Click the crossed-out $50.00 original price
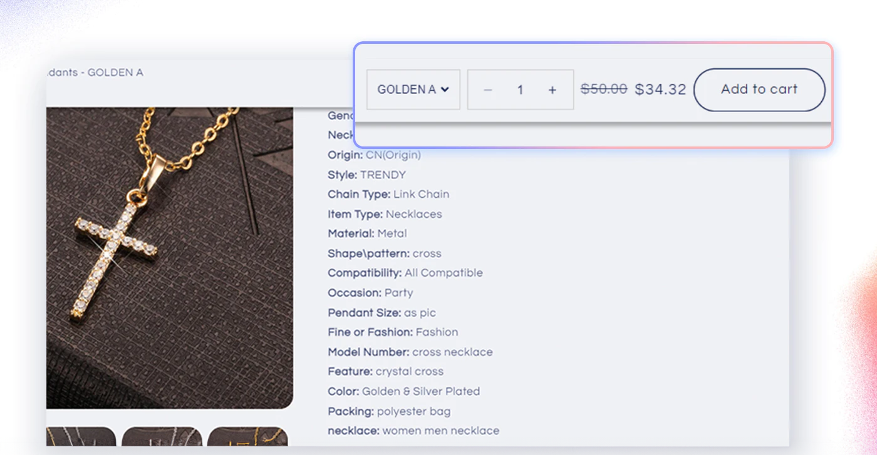The image size is (877, 455). tap(604, 89)
